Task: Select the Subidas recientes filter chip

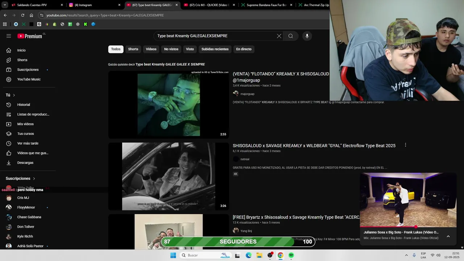Action: (215, 49)
